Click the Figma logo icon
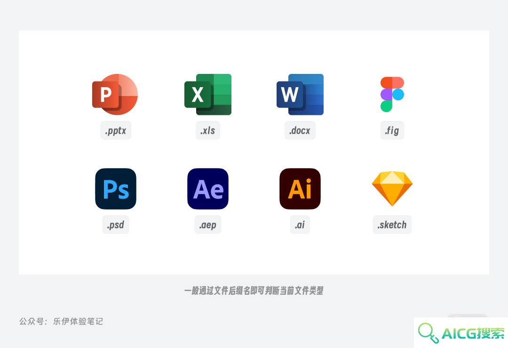 (392, 94)
